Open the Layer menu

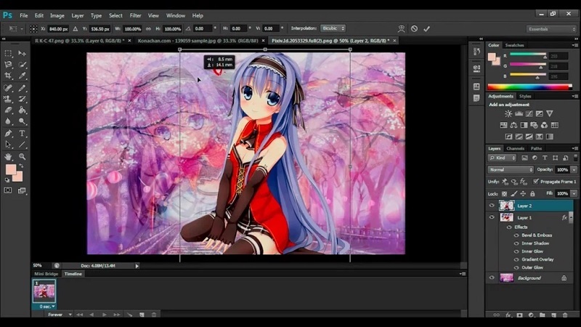pyautogui.click(x=78, y=15)
